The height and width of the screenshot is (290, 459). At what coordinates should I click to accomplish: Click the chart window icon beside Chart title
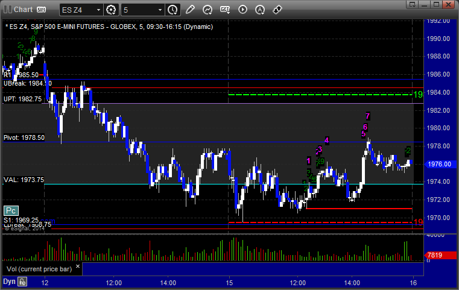[x=8, y=10]
